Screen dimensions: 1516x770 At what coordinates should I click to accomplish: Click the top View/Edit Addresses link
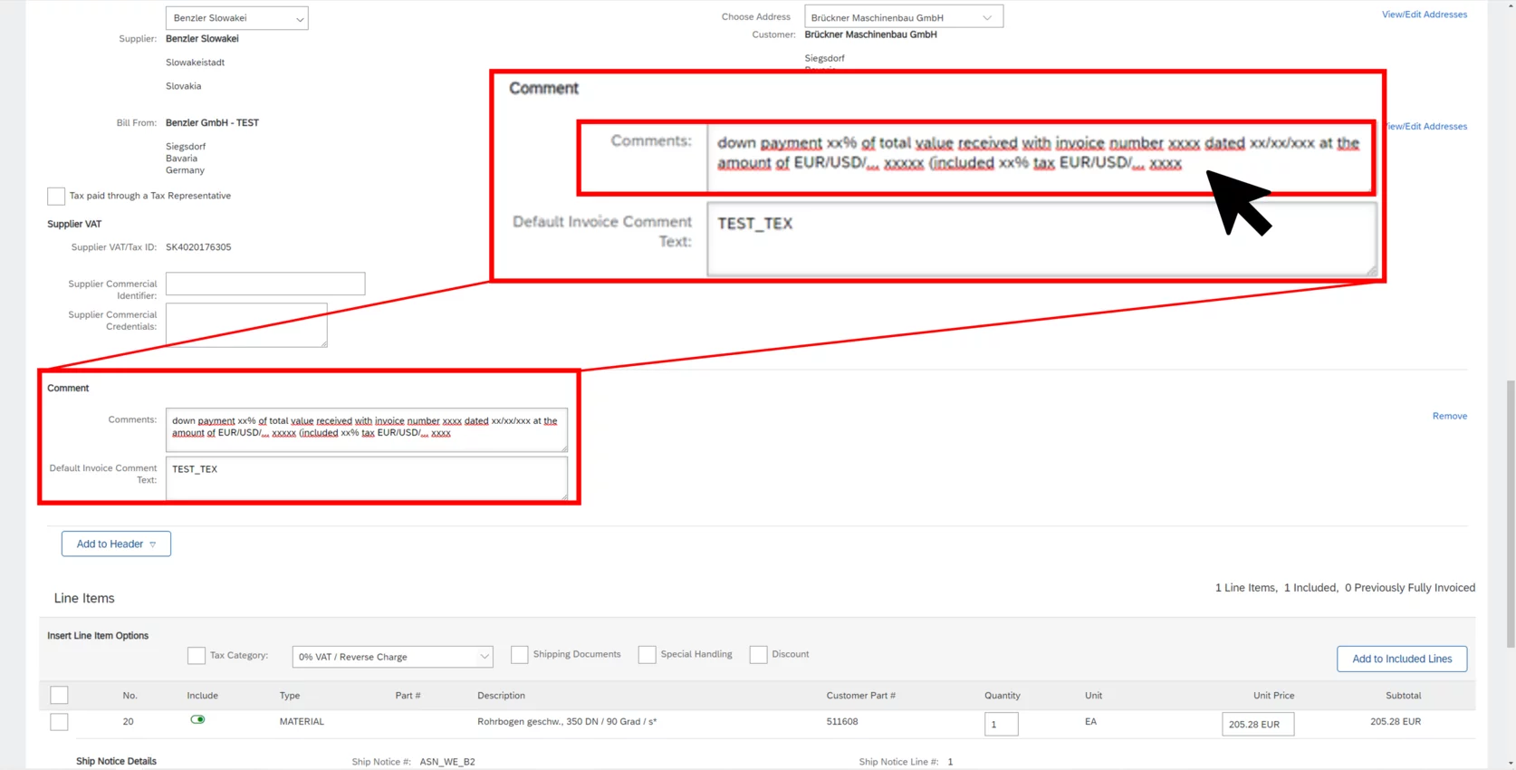(x=1424, y=14)
